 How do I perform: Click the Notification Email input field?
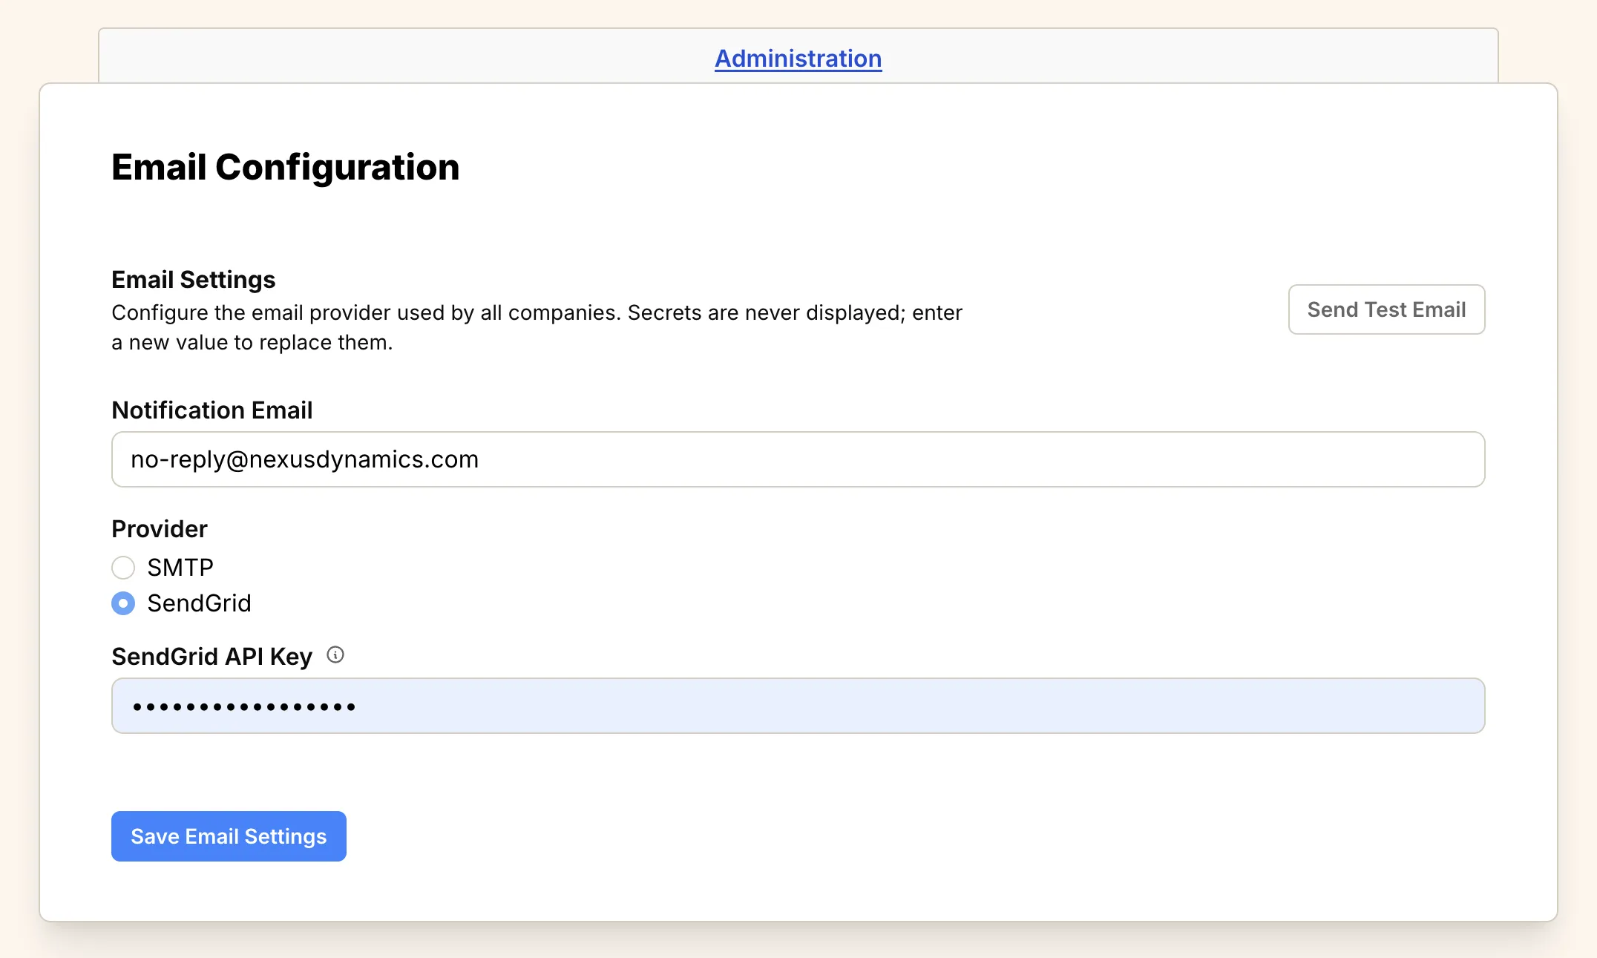(x=797, y=459)
